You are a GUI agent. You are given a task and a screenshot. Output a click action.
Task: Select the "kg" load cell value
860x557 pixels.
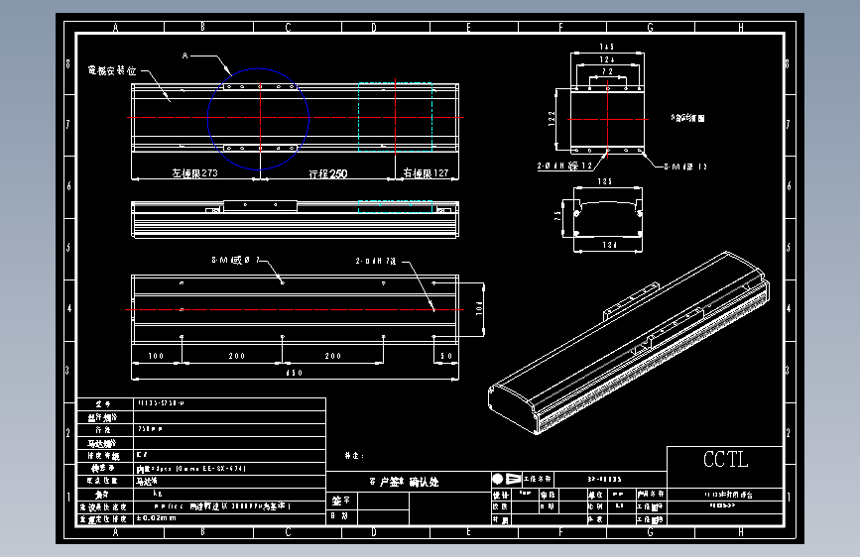pyautogui.click(x=158, y=494)
